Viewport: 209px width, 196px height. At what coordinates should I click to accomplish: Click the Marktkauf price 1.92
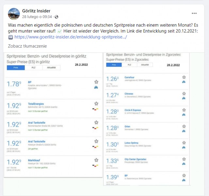click(x=14, y=162)
